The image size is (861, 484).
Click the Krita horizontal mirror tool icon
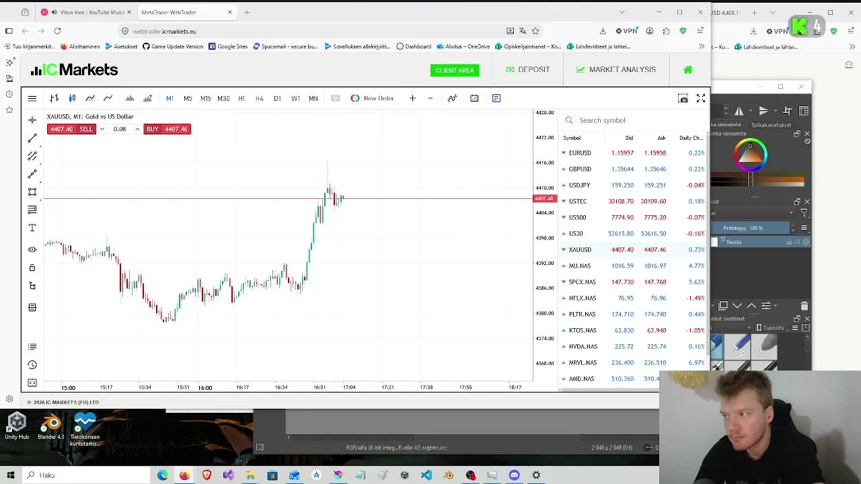[739, 111]
